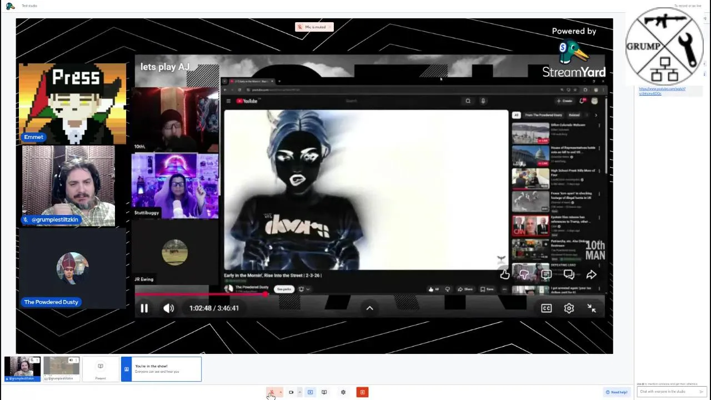The height and width of the screenshot is (400, 711).
Task: Click the chips next arrow
Action: tap(596, 115)
